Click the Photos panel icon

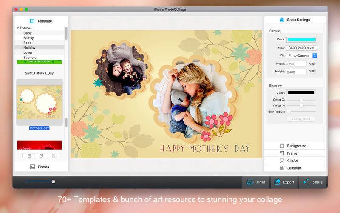click(32, 167)
